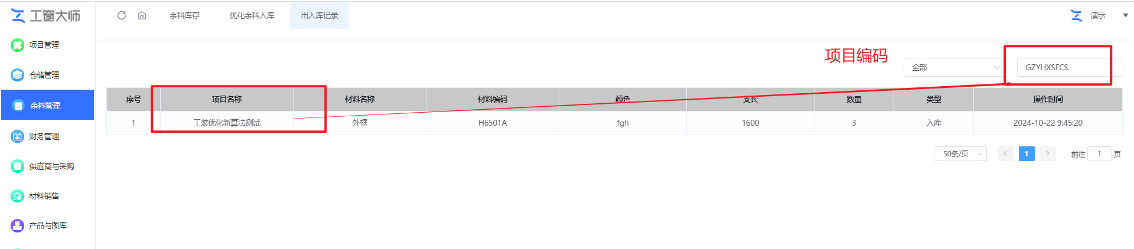Click the home icon in the top bar

(142, 15)
